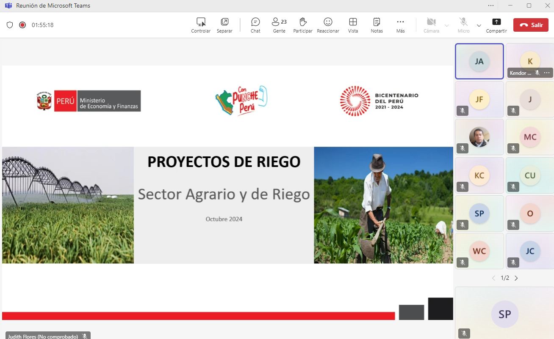Open the Más options menu
The image size is (554, 339).
400,25
